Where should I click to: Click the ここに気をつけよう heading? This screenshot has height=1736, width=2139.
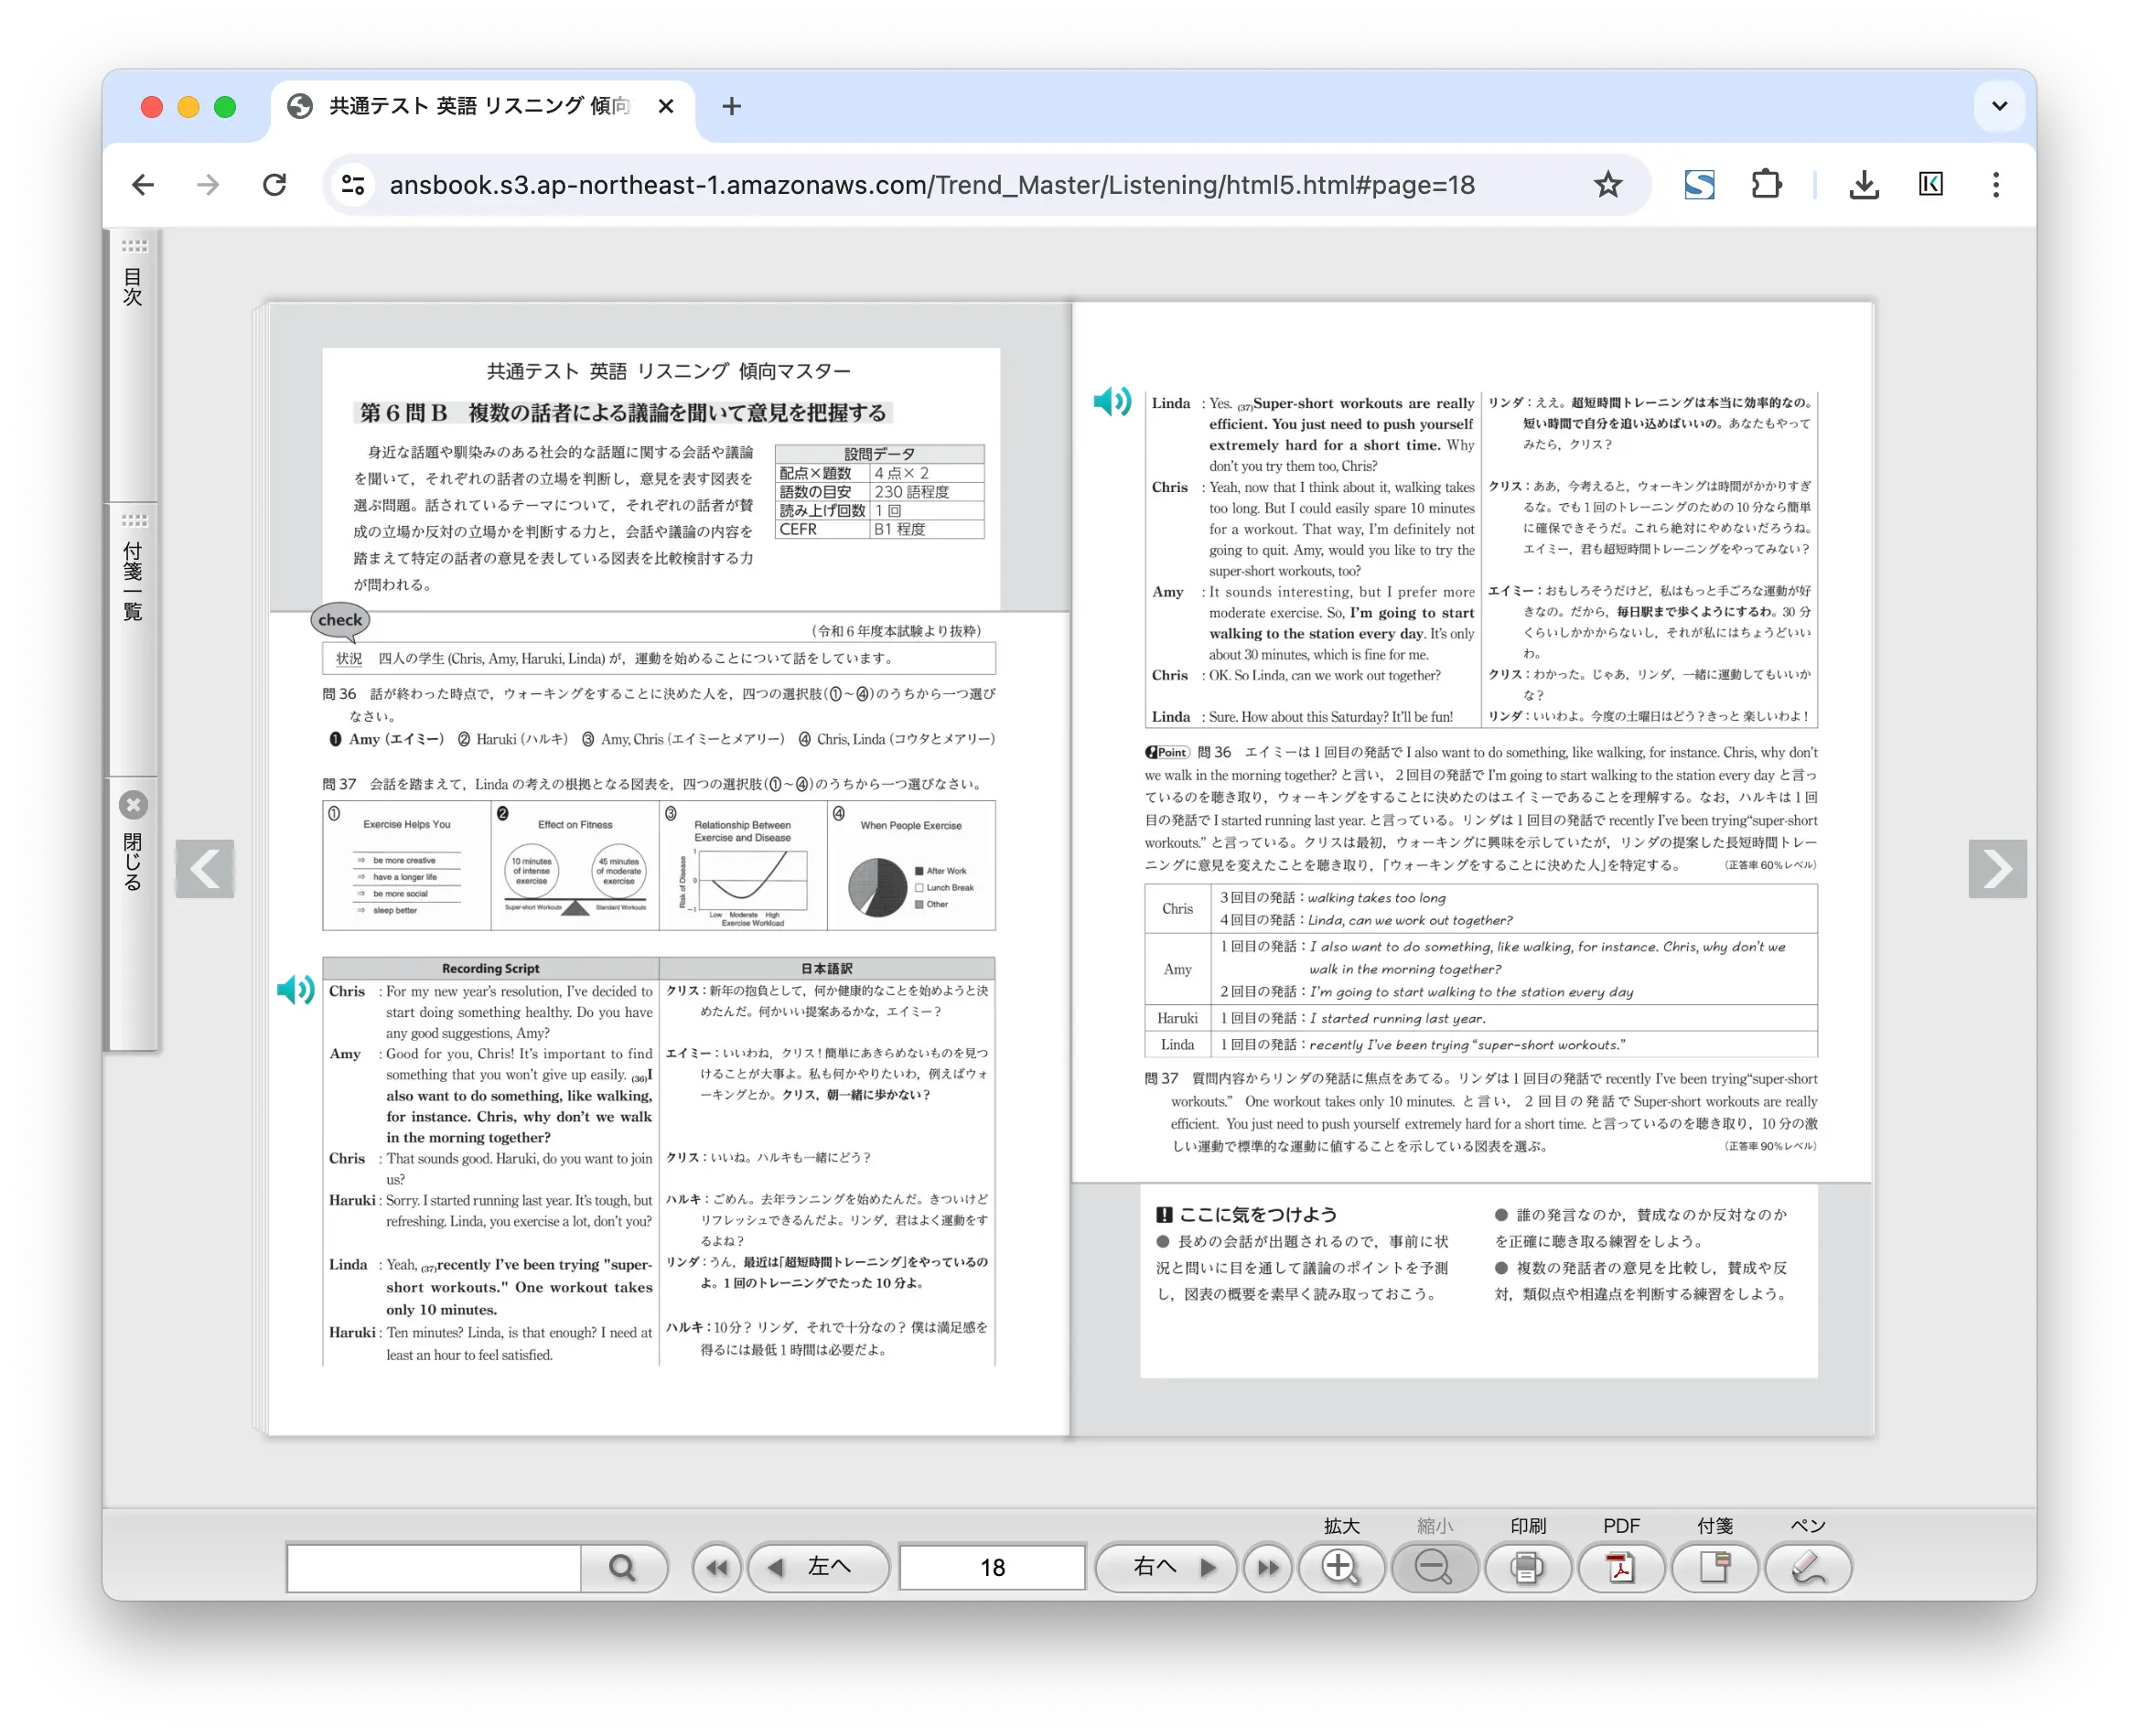tap(1246, 1214)
